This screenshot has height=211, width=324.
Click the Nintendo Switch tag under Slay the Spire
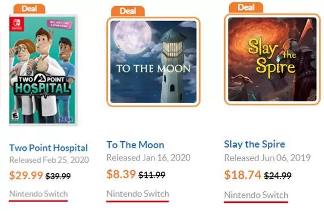[x=256, y=195]
